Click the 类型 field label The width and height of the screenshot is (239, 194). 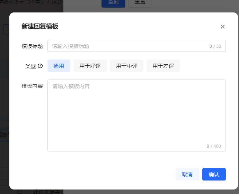30,66
